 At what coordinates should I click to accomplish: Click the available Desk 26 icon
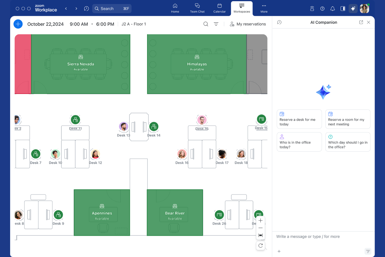click(x=219, y=215)
